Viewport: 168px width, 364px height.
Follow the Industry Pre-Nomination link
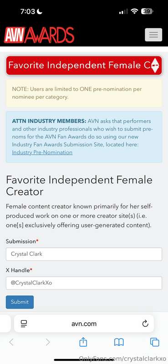point(42,152)
